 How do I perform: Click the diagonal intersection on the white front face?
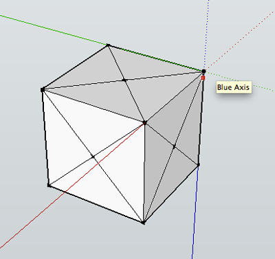coord(93,157)
